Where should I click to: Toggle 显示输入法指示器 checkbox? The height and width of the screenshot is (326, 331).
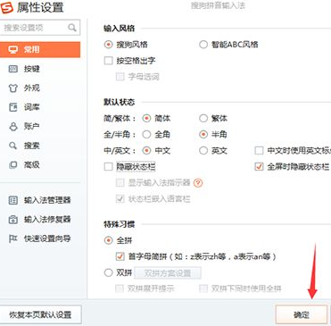[x=120, y=182]
